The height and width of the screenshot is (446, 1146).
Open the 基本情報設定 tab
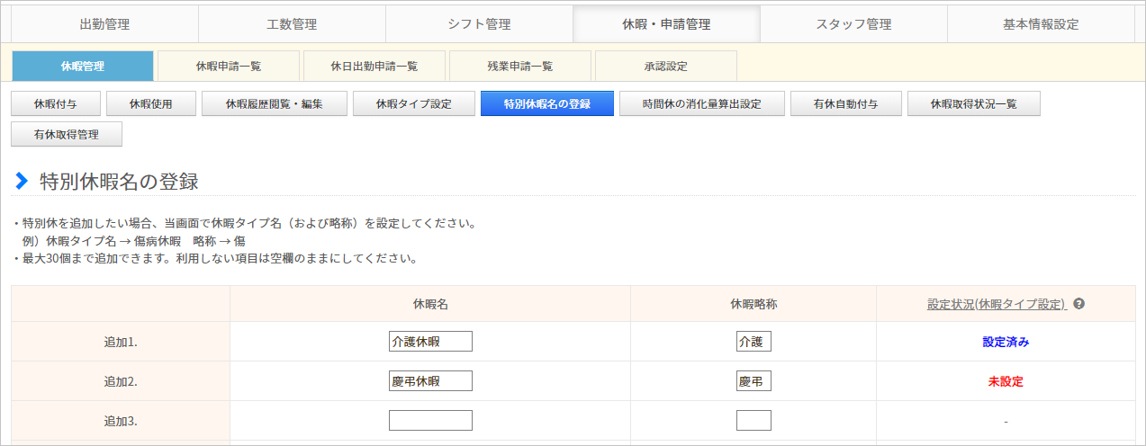[x=1041, y=24]
